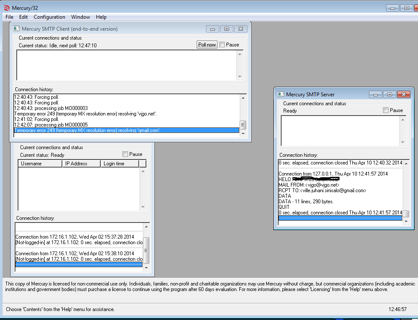Viewport: 418px width, 320px height.
Task: Select connection closed 12:41:57 2014 line
Action: pyautogui.click(x=340, y=213)
